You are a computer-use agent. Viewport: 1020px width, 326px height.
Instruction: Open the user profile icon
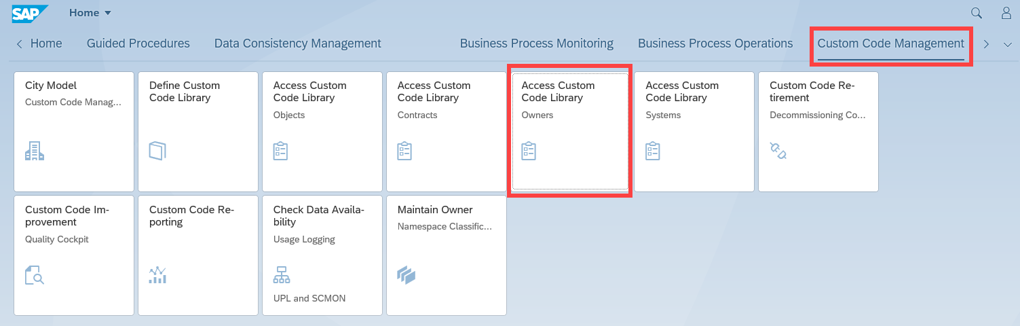pyautogui.click(x=1006, y=13)
